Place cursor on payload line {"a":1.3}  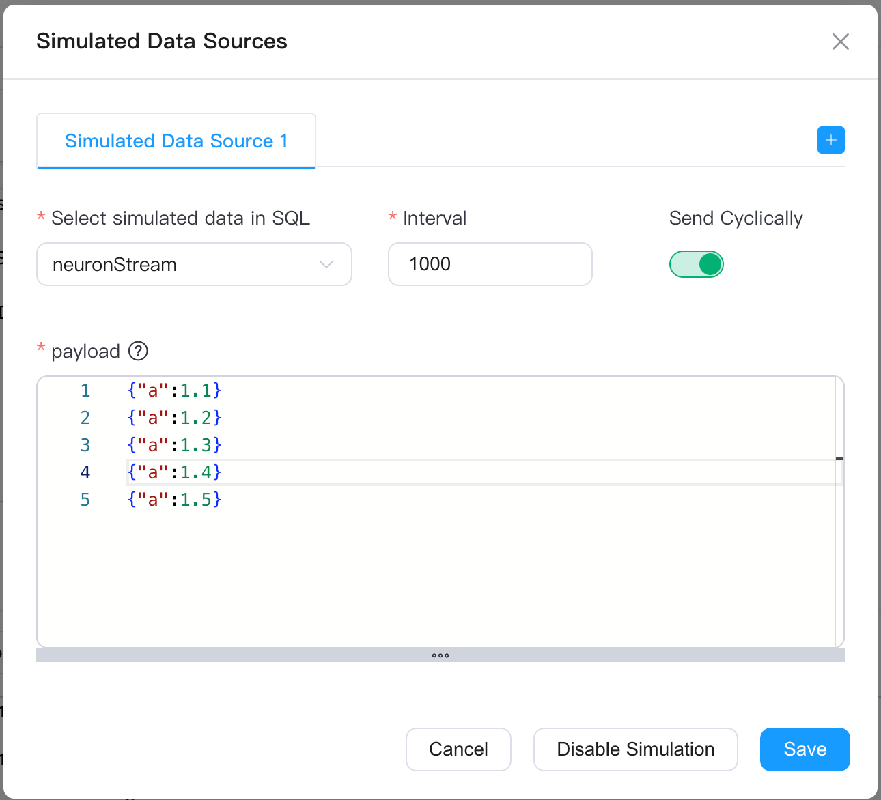pos(175,445)
